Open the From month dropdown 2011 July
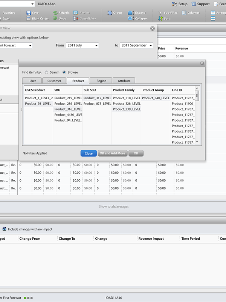The width and height of the screenshot is (226, 302). pyautogui.click(x=82, y=45)
